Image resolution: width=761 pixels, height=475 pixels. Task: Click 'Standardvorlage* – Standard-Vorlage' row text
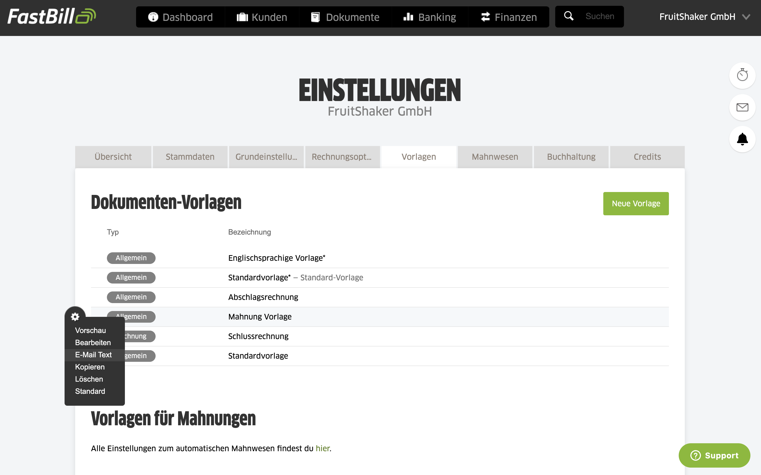pos(296,278)
